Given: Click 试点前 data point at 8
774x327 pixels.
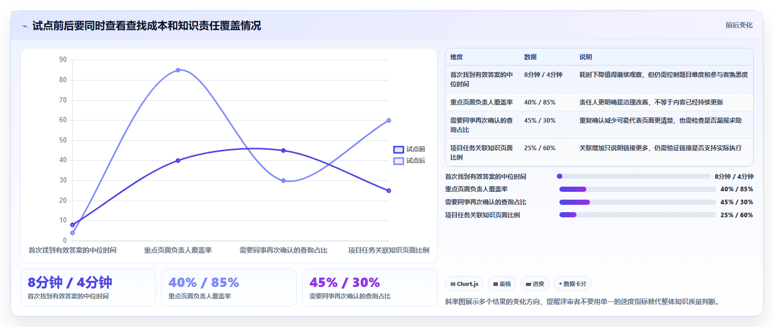Looking at the screenshot, I should [x=72, y=225].
